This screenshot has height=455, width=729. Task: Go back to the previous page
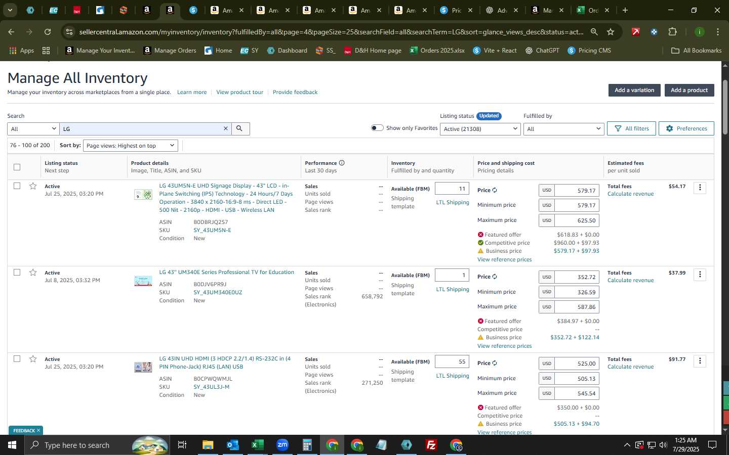(x=11, y=32)
